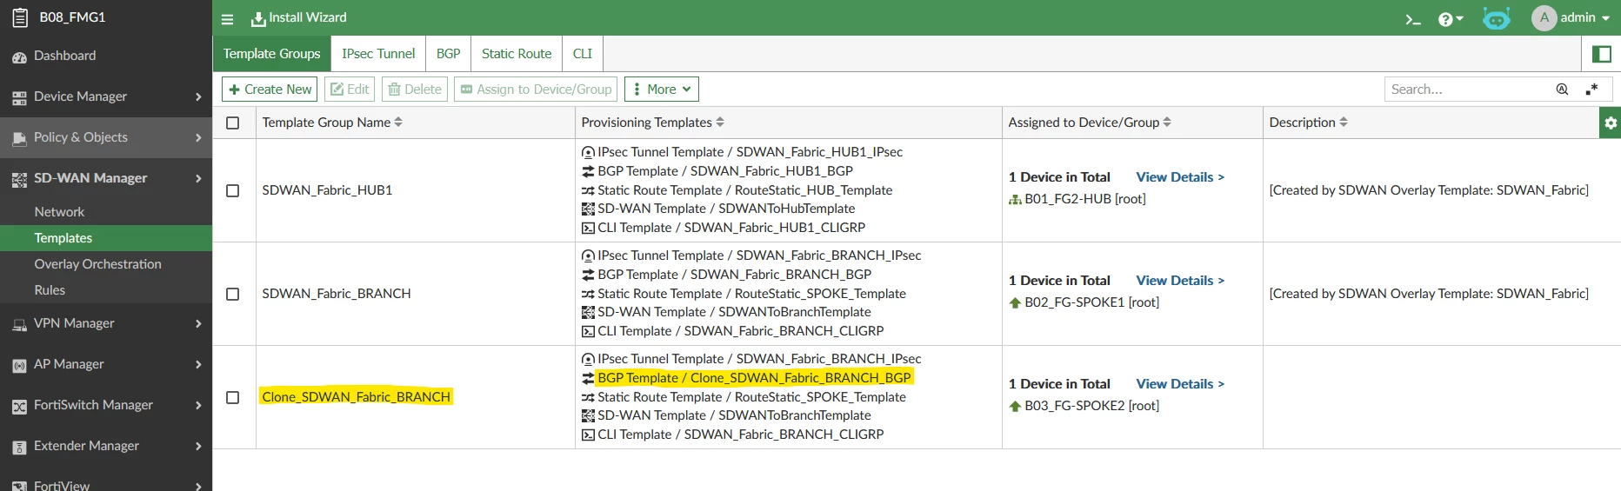
Task: Expand the Policy & Objects chevron
Action: 198,138
